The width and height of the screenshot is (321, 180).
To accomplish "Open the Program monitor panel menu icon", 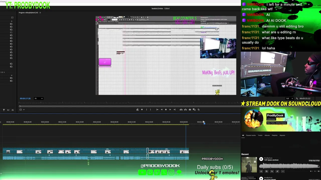I will 40,12.
